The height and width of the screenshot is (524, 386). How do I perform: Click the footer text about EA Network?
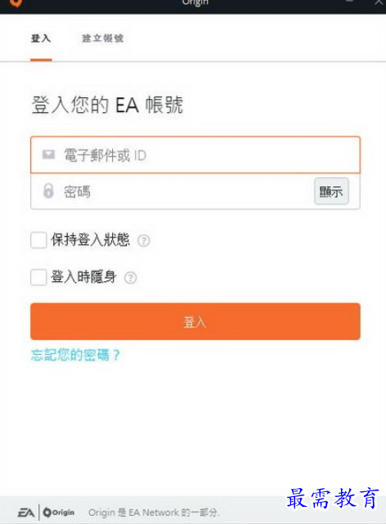[154, 513]
